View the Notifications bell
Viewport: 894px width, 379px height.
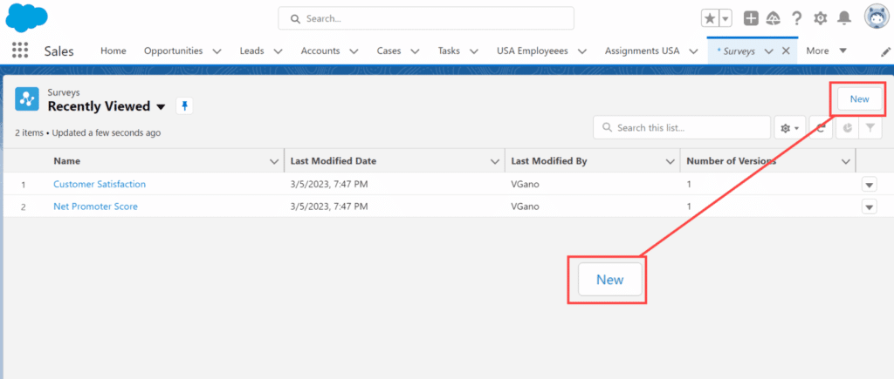tap(843, 18)
